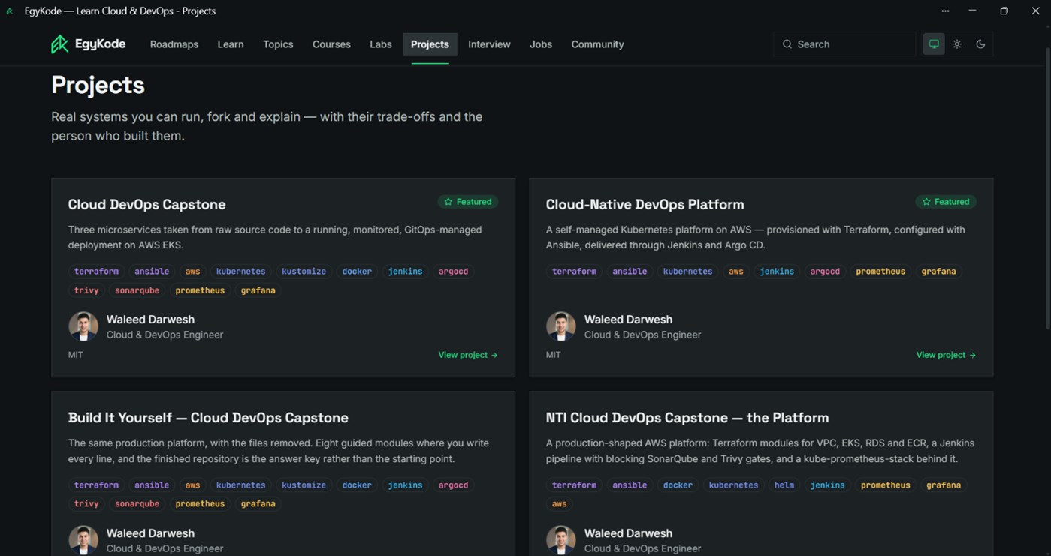Click the MIT license label on featured Cloud DevOps Capstone card
Viewport: 1051px width, 556px height.
point(76,355)
